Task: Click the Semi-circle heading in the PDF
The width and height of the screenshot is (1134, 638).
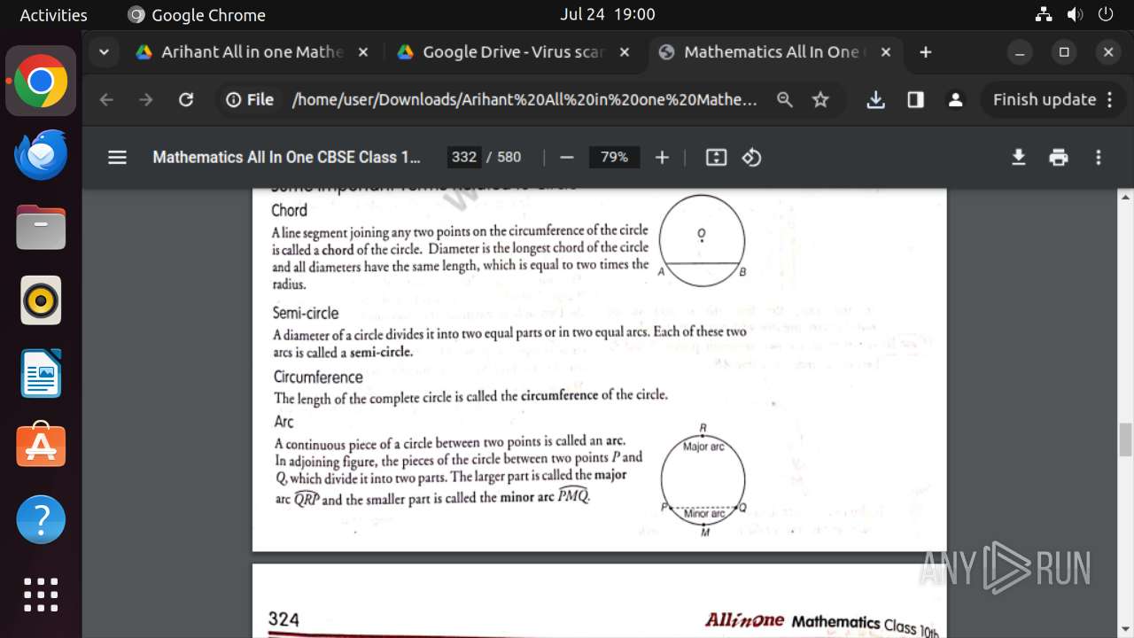Action: click(x=306, y=313)
